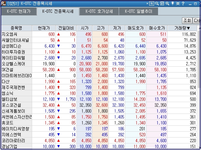Maximize the K-OTC window
The width and height of the screenshot is (201, 150).
pos(195,4)
